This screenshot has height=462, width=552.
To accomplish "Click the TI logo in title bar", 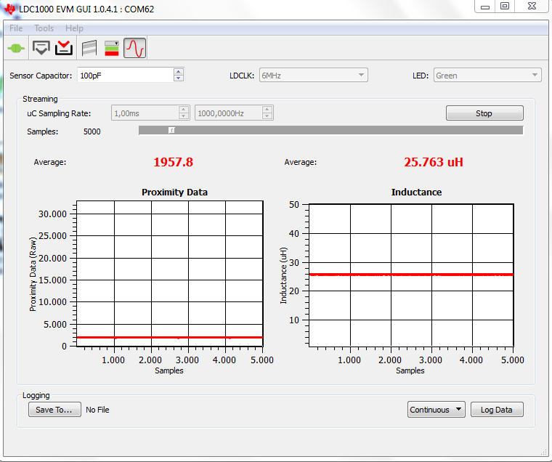I will coord(9,9).
